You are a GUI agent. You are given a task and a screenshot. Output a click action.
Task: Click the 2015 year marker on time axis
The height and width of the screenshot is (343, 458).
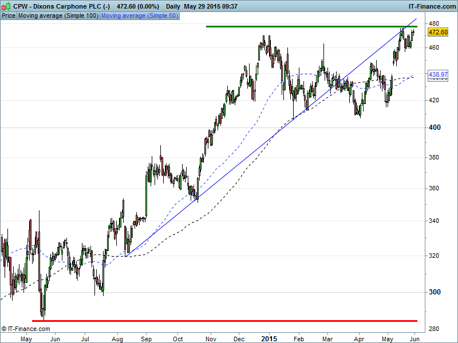(x=269, y=338)
